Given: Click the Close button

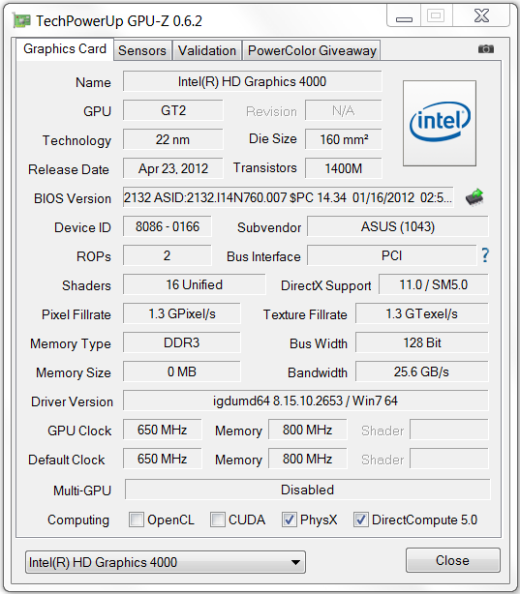Looking at the screenshot, I should [453, 560].
